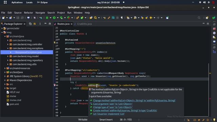The width and height of the screenshot is (217, 122).
Task: Expand the Maven Dependencies node
Action: pos(5,80)
